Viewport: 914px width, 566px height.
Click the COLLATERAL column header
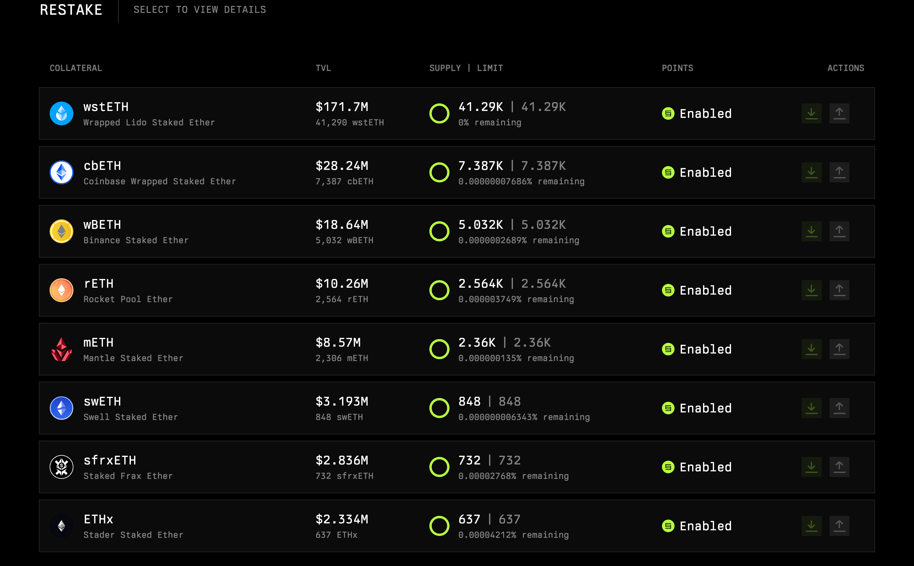[76, 68]
